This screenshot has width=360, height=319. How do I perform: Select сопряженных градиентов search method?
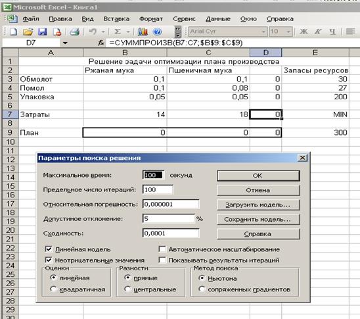[x=202, y=289]
